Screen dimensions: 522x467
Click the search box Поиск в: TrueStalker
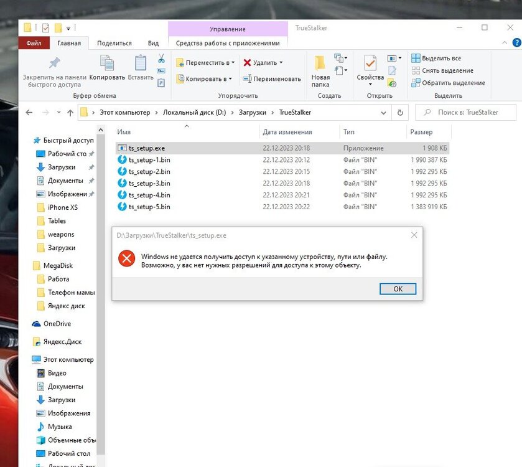pyautogui.click(x=466, y=113)
